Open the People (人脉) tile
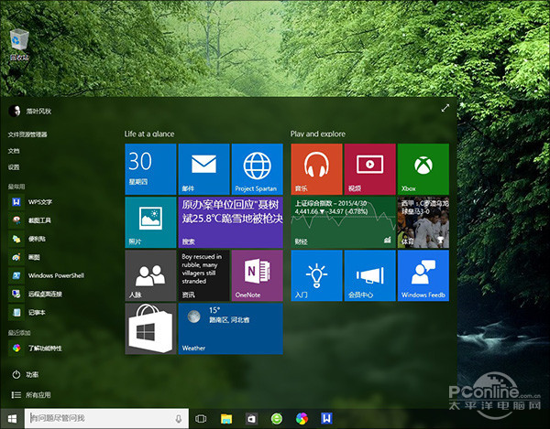 click(x=150, y=275)
